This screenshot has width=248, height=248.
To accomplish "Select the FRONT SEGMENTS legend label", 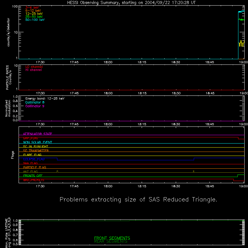I will coord(112,238).
